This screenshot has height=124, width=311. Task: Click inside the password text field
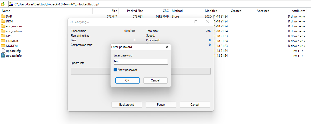pyautogui.click(x=140, y=62)
